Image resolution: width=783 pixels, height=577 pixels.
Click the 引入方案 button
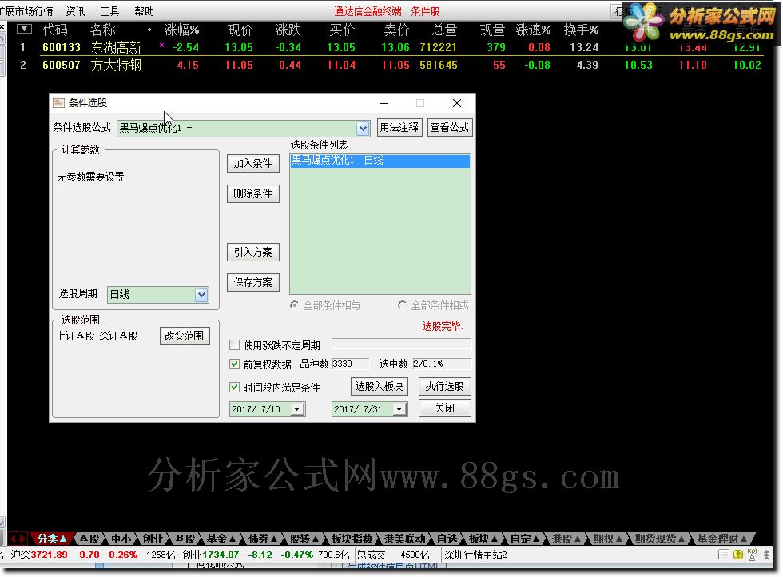(x=252, y=253)
